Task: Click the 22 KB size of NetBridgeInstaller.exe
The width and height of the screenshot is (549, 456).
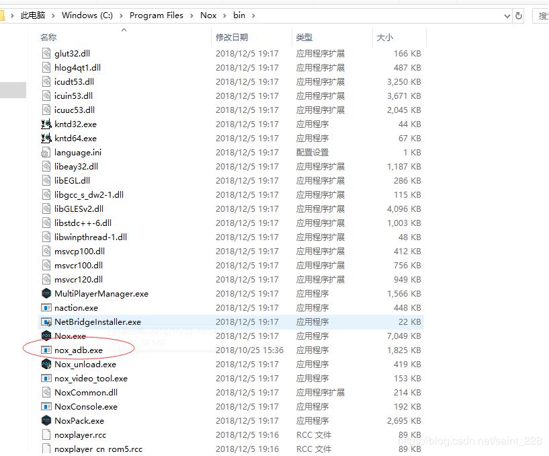Action: (x=410, y=321)
